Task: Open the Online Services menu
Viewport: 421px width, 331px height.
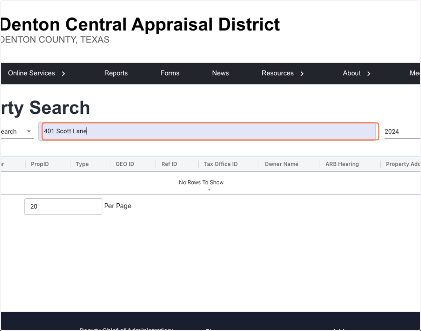Action: coord(32,73)
